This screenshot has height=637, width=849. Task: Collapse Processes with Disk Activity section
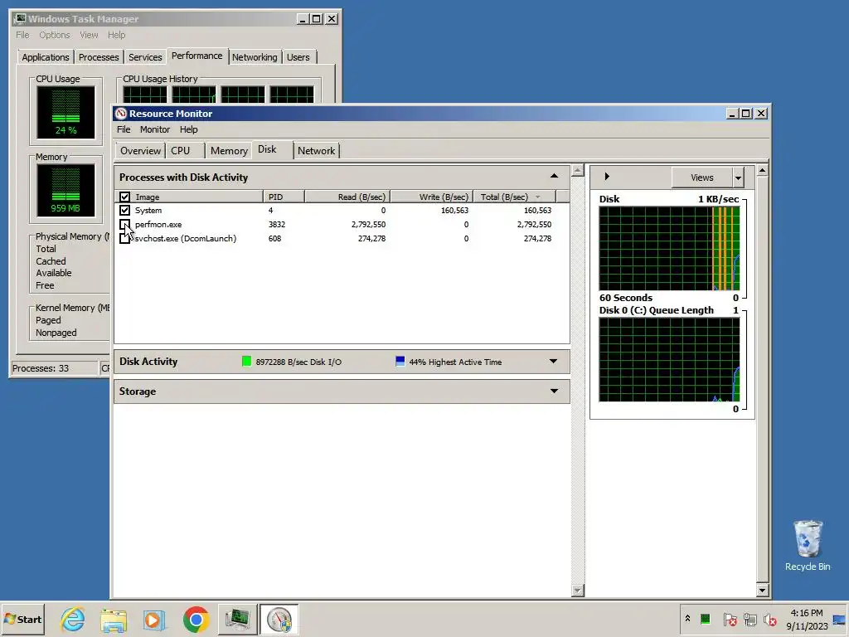coord(554,176)
